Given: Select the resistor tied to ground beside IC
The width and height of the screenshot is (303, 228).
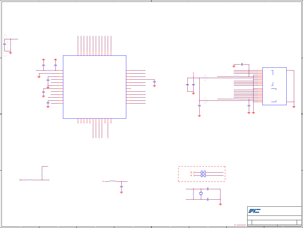Looking at the screenshot, I should [47, 73].
